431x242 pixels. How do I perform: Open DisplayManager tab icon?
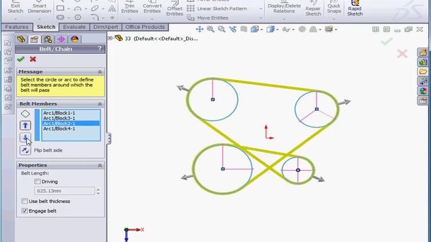pyautogui.click(x=75, y=39)
